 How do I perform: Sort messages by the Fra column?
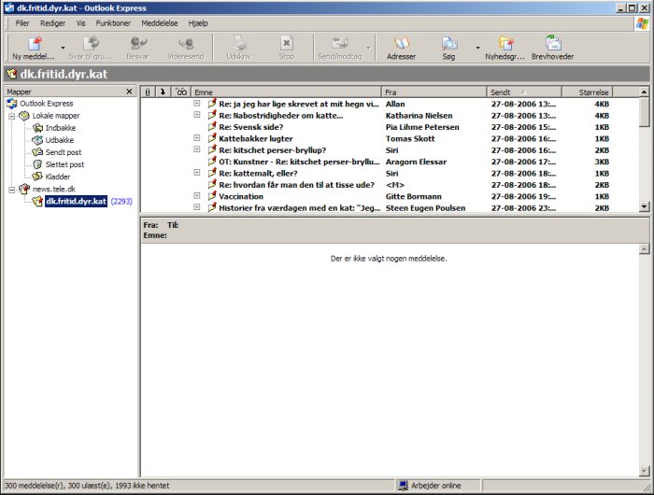click(432, 92)
